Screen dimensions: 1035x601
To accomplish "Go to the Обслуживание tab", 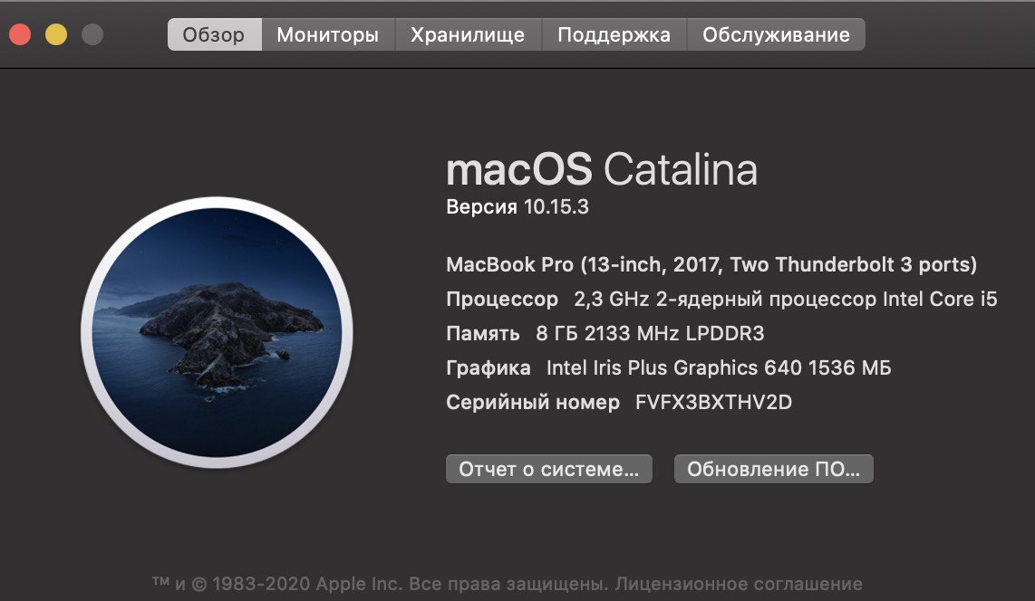I will coord(776,34).
